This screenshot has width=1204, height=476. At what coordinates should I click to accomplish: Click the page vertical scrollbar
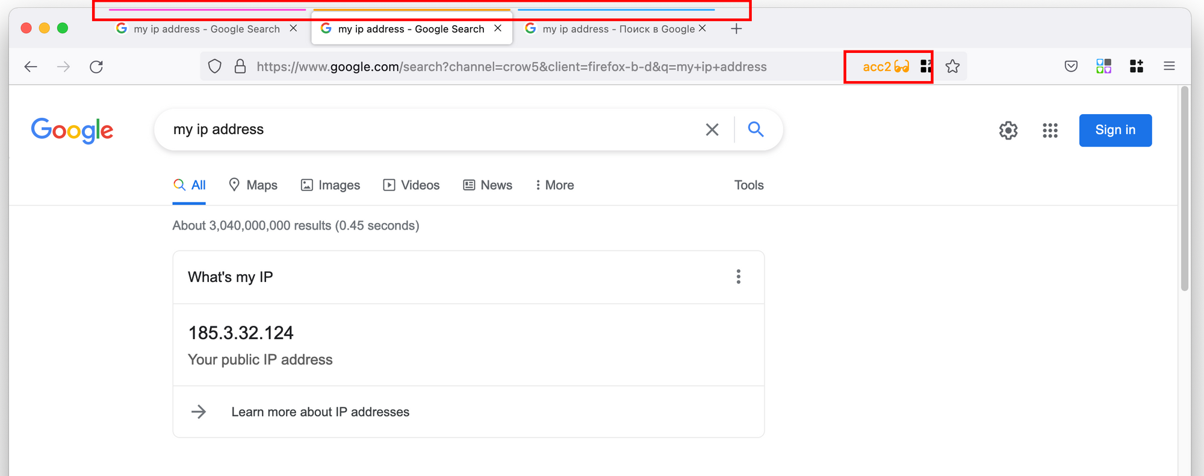click(x=1185, y=189)
